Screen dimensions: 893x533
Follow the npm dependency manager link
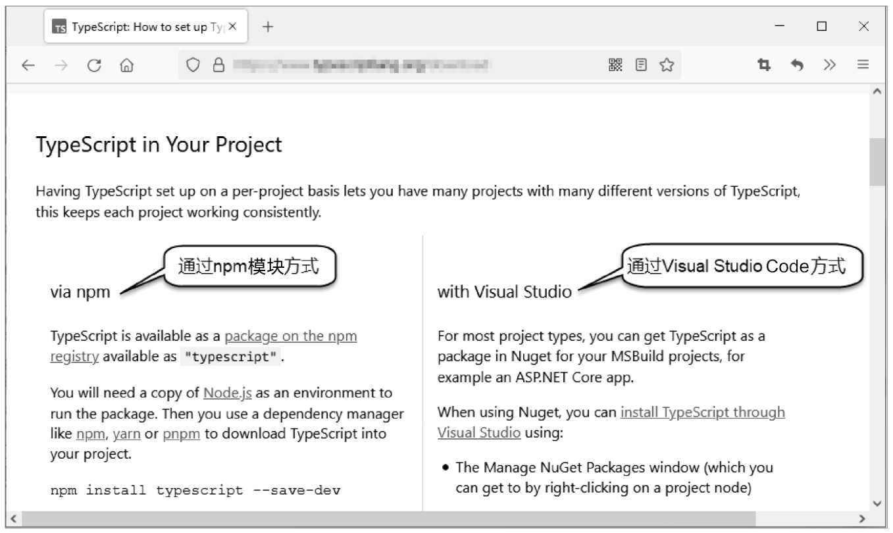pyautogui.click(x=91, y=434)
